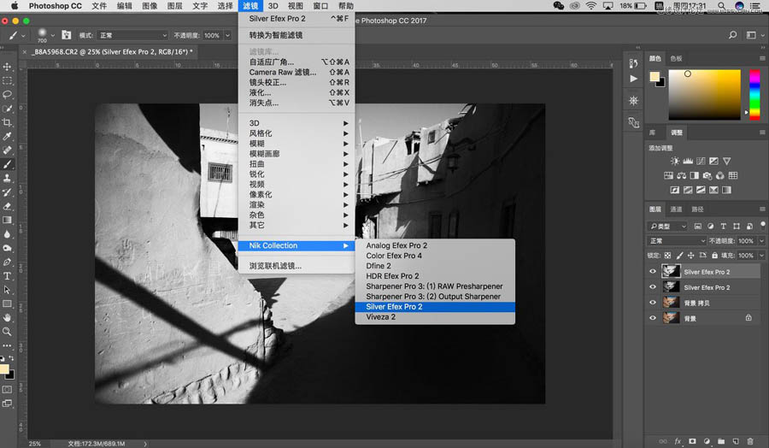Click the hue spectrum slider in Color panel
This screenshot has width=769, height=448.
(x=754, y=95)
